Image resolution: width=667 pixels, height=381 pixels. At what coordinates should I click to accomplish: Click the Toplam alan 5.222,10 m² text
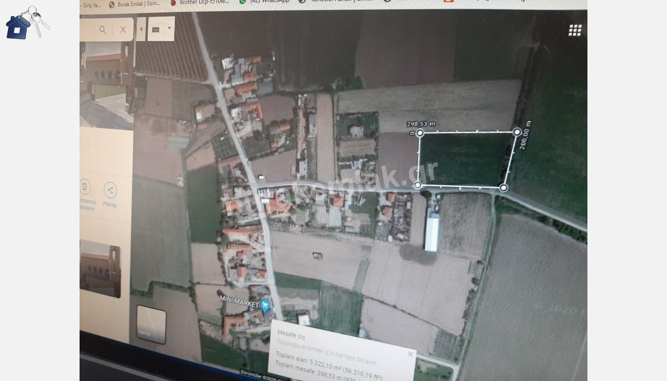[329, 366]
